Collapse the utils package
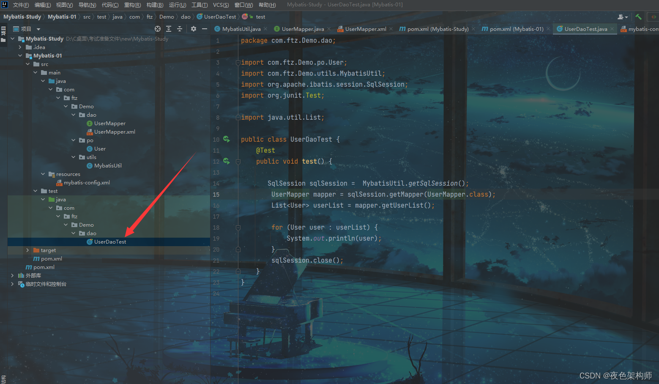 73,157
